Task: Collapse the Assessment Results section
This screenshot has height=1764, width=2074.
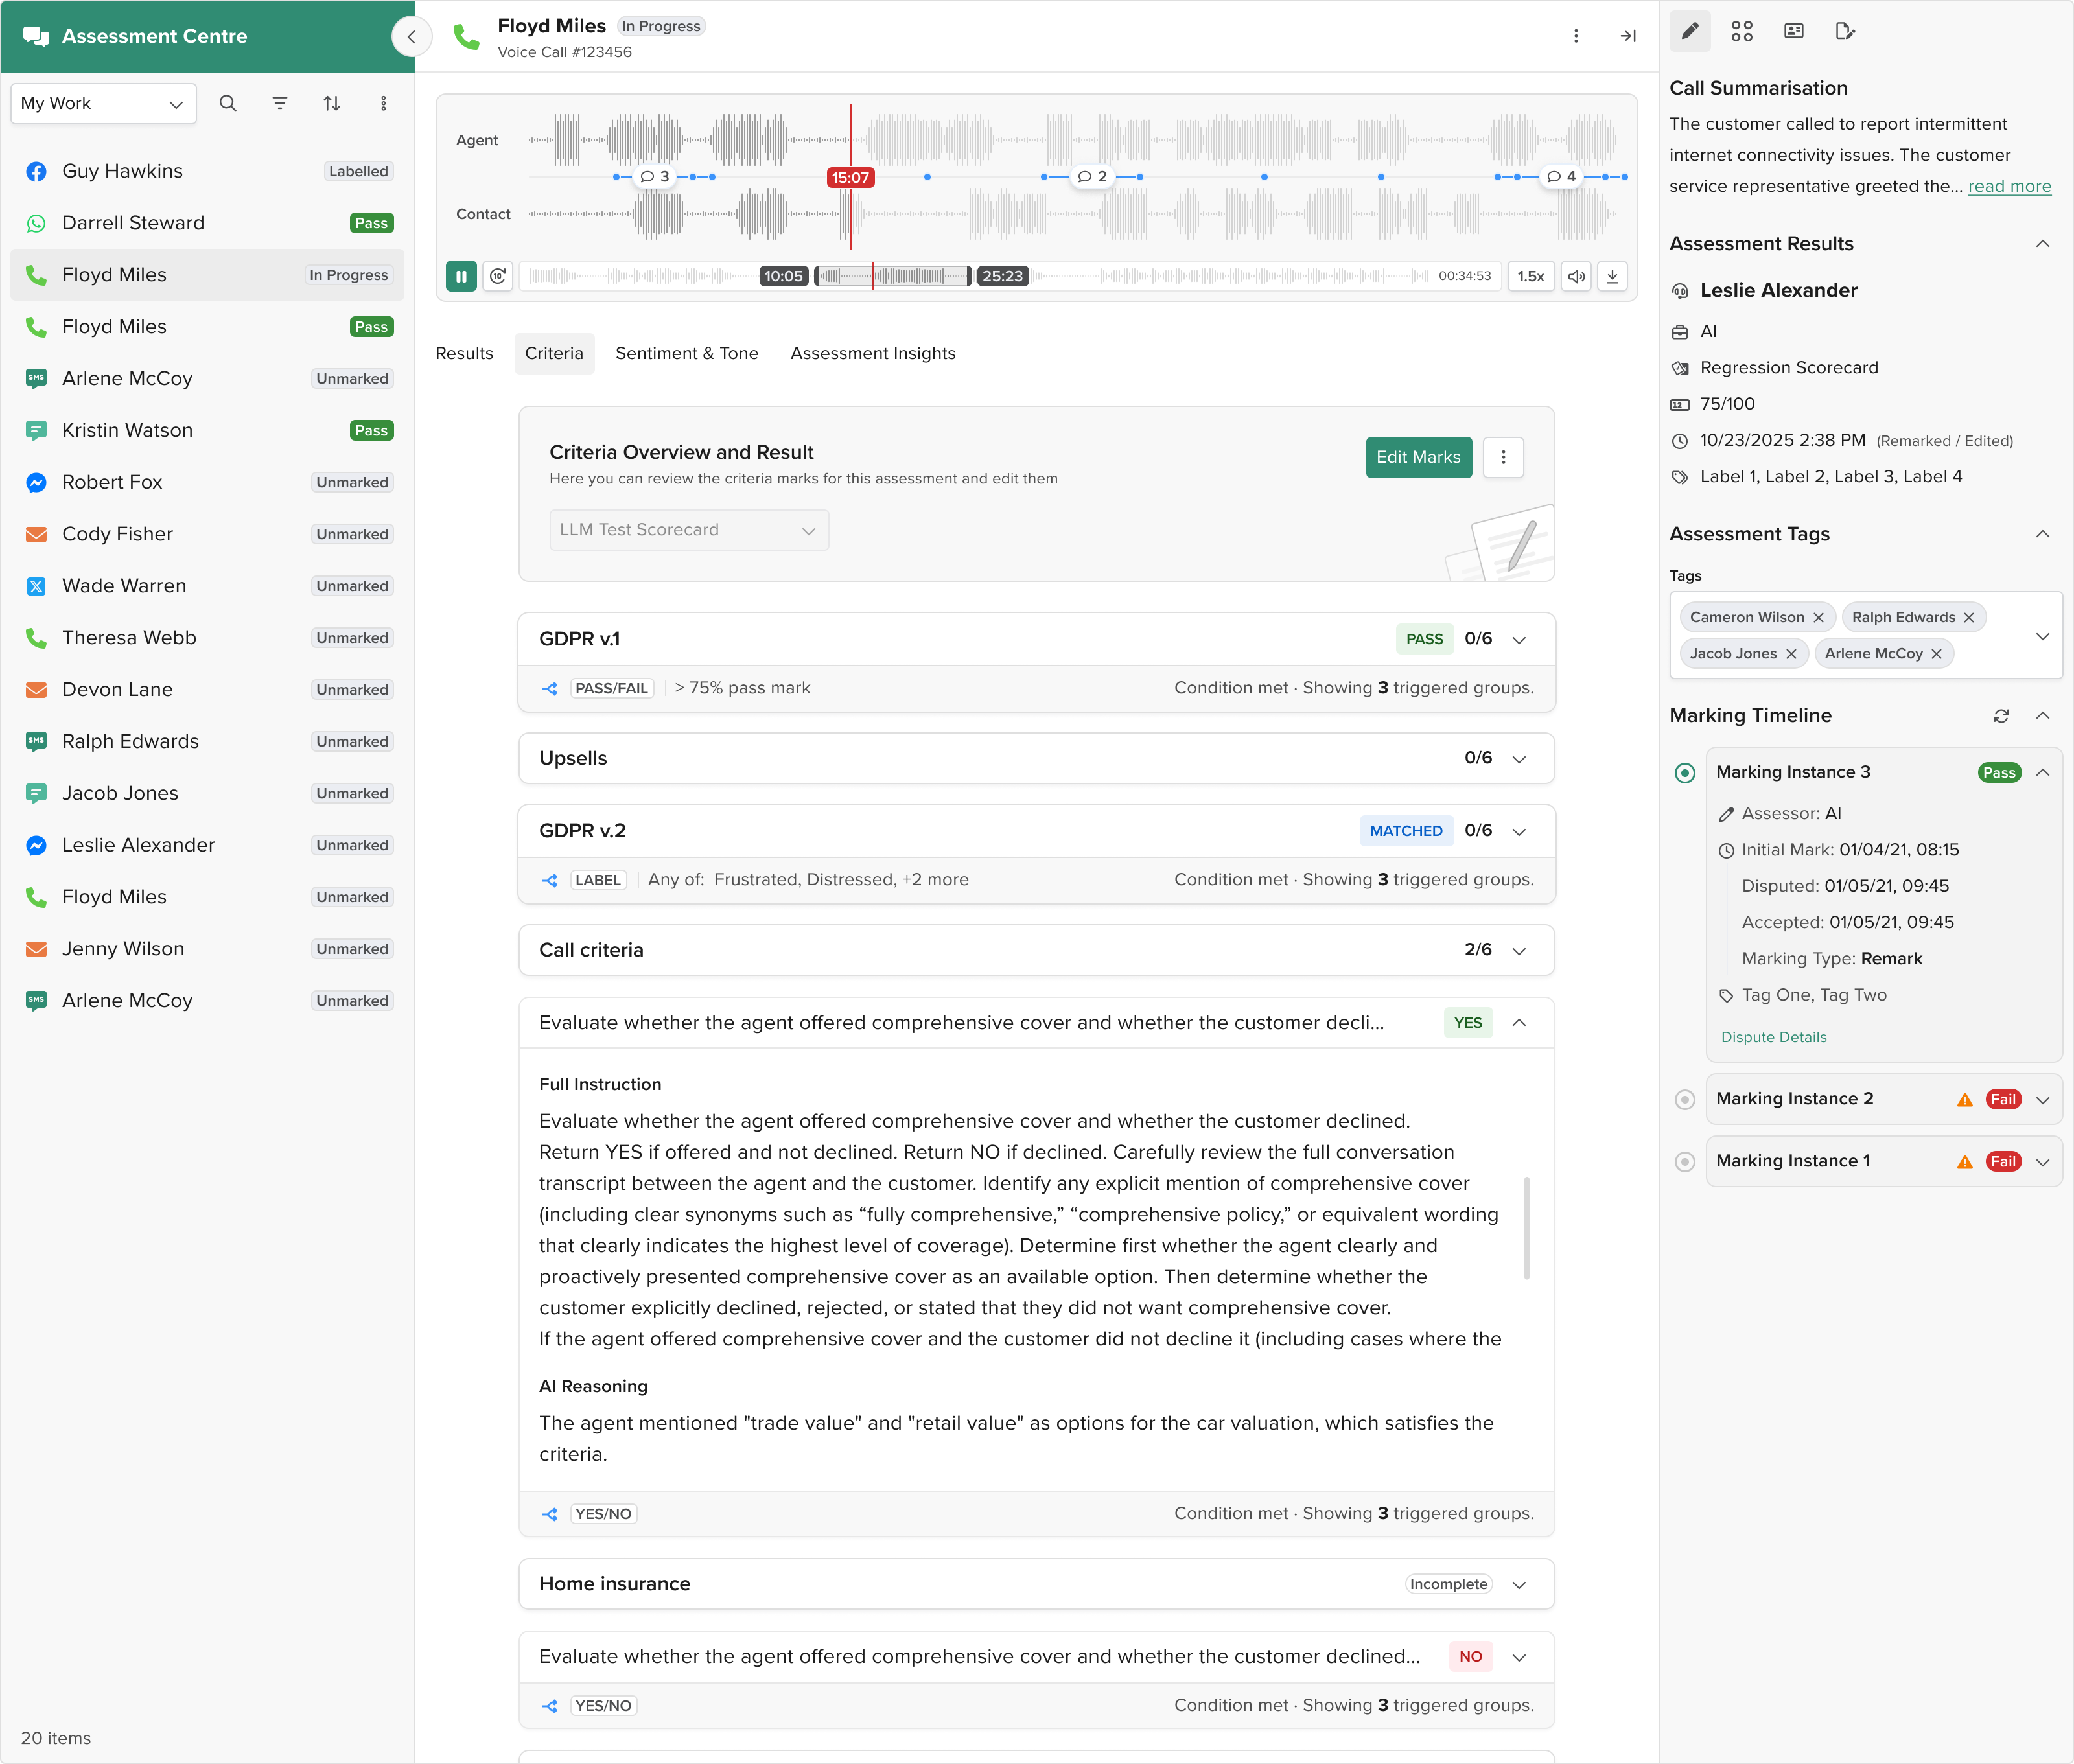Action: (x=2043, y=244)
